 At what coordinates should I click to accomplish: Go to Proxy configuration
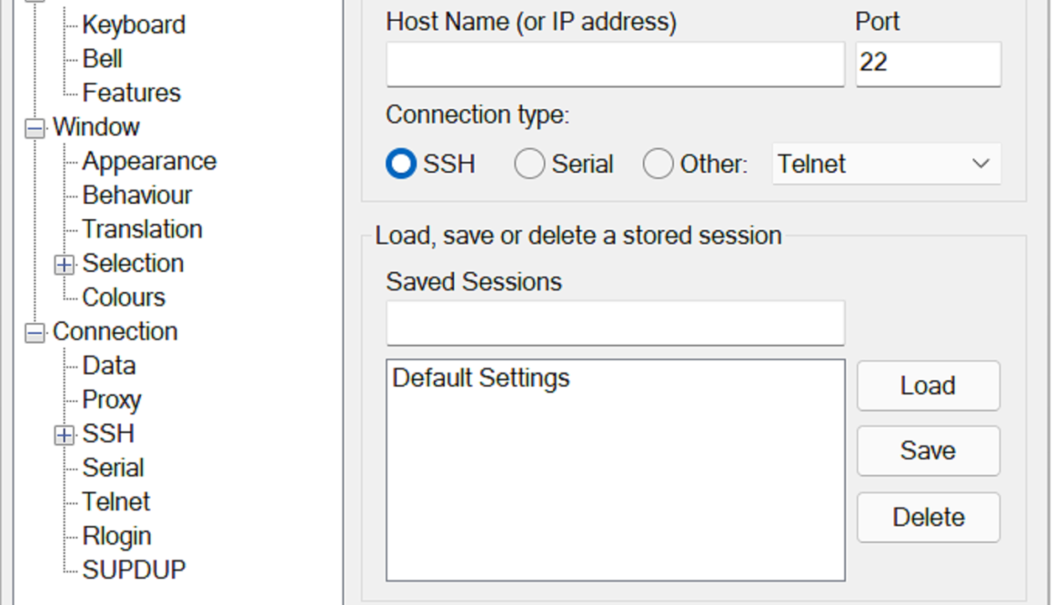click(112, 400)
